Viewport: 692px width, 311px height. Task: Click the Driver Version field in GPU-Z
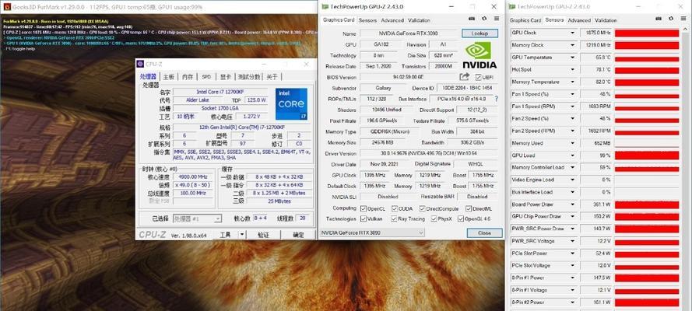pos(429,153)
